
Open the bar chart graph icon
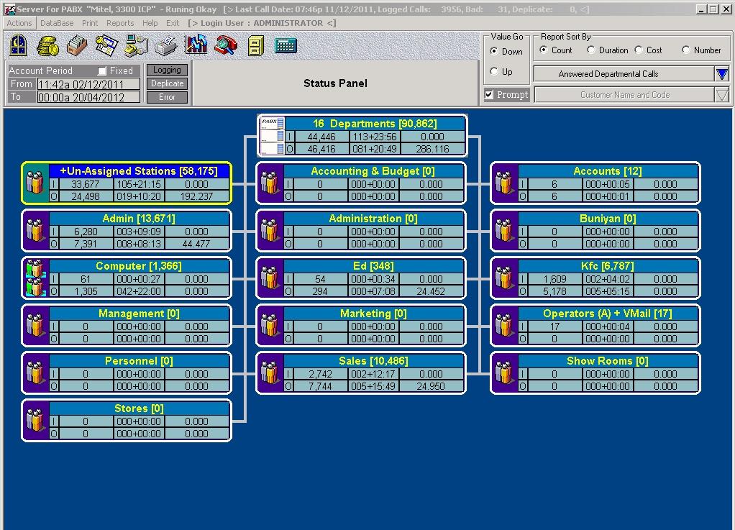coord(196,45)
